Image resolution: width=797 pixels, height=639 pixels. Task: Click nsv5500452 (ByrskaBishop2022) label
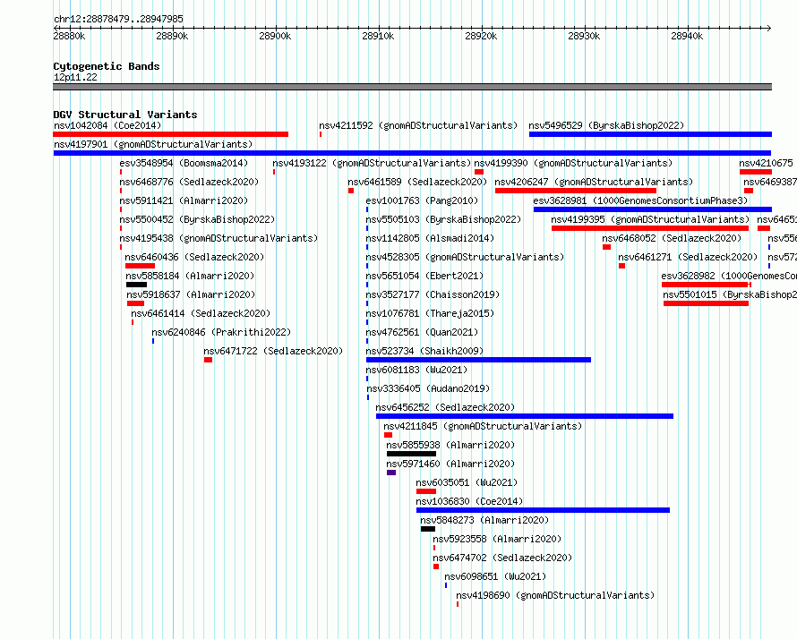(x=197, y=219)
